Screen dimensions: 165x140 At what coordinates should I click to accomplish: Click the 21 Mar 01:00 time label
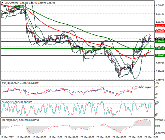click(x=71, y=137)
